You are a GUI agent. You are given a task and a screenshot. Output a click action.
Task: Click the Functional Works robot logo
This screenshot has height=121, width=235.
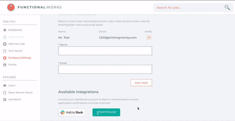pos(11,7)
